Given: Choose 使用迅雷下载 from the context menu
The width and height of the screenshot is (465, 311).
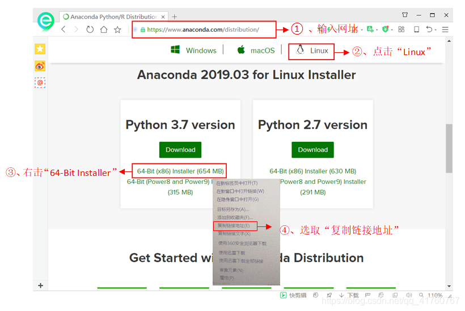Looking at the screenshot, I should click(231, 253).
